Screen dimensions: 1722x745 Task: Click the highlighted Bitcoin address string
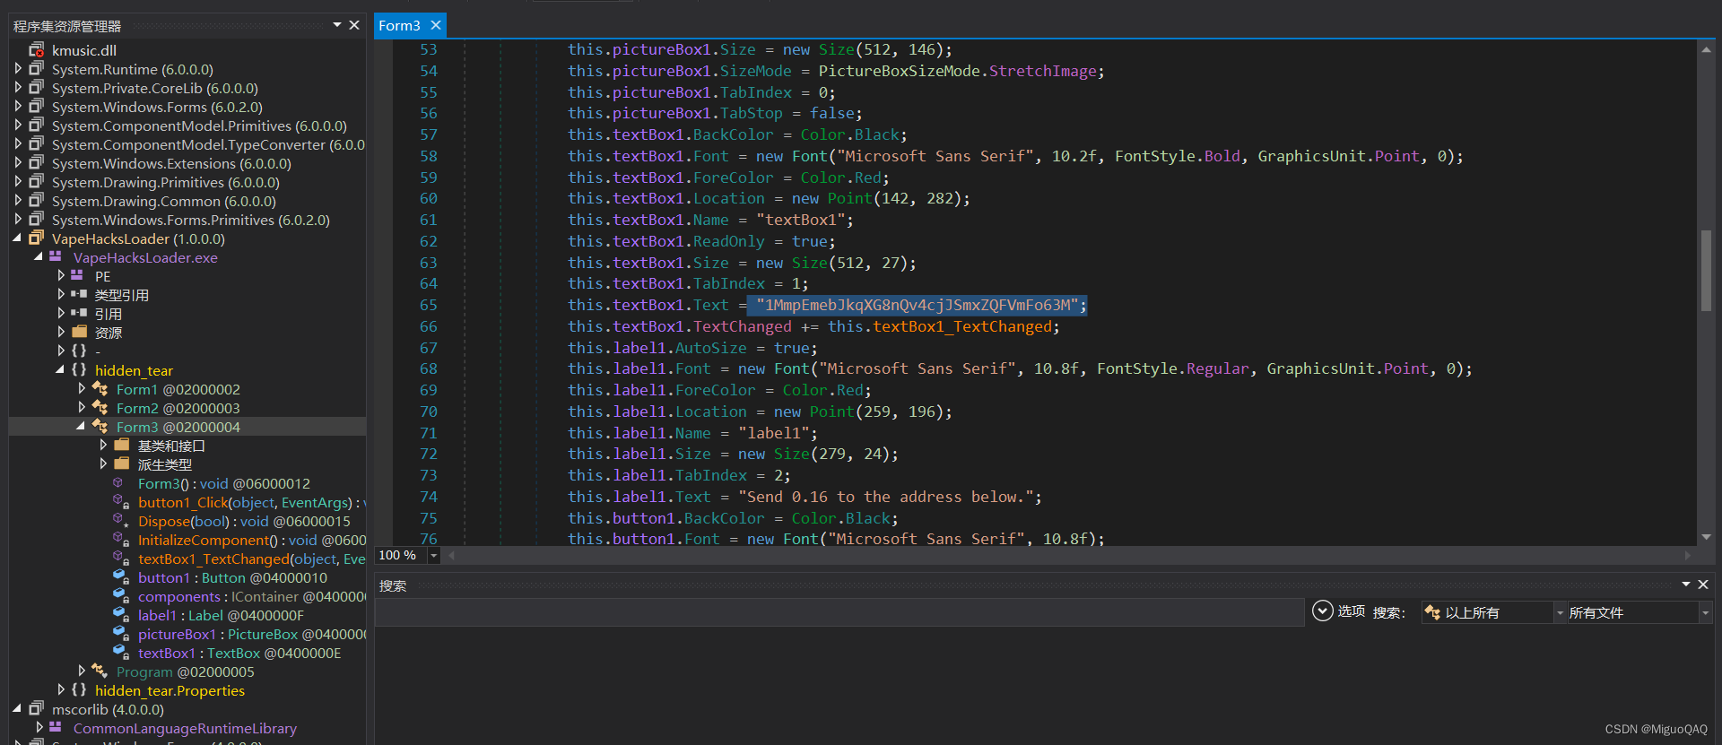click(917, 305)
